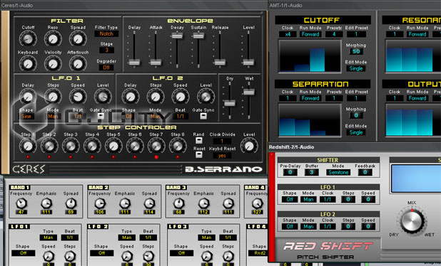This screenshot has height=266, width=441.
Task: Enable the Rand checkbox in Step Controler
Action: 199,140
